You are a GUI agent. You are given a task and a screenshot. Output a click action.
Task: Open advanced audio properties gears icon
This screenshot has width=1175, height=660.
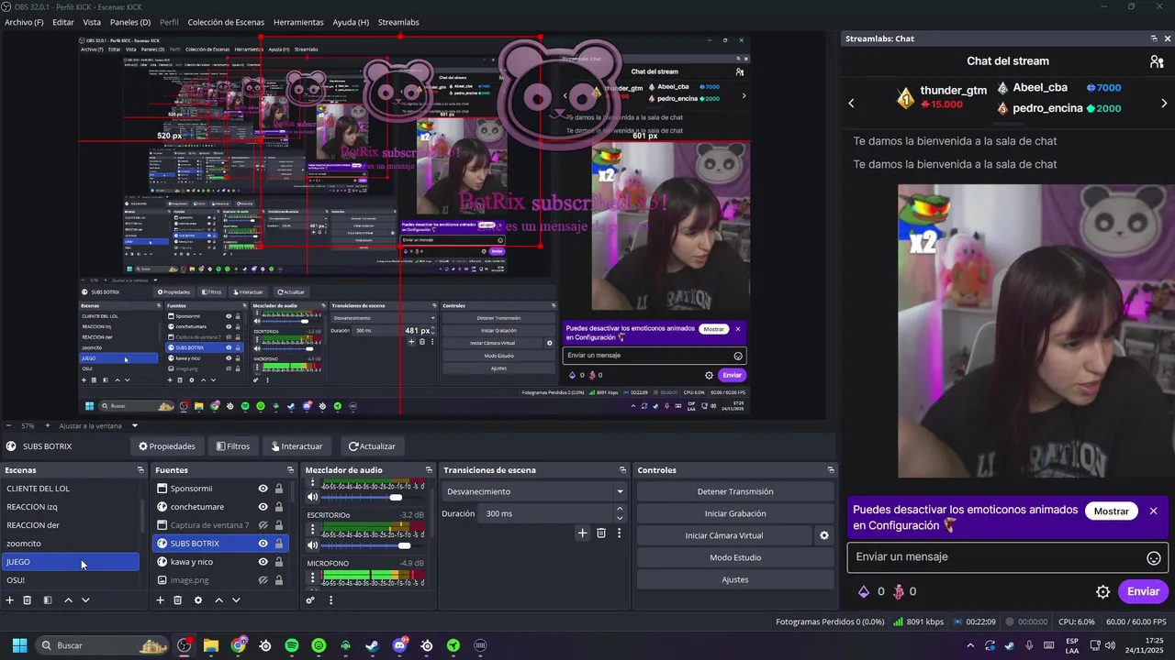point(310,600)
